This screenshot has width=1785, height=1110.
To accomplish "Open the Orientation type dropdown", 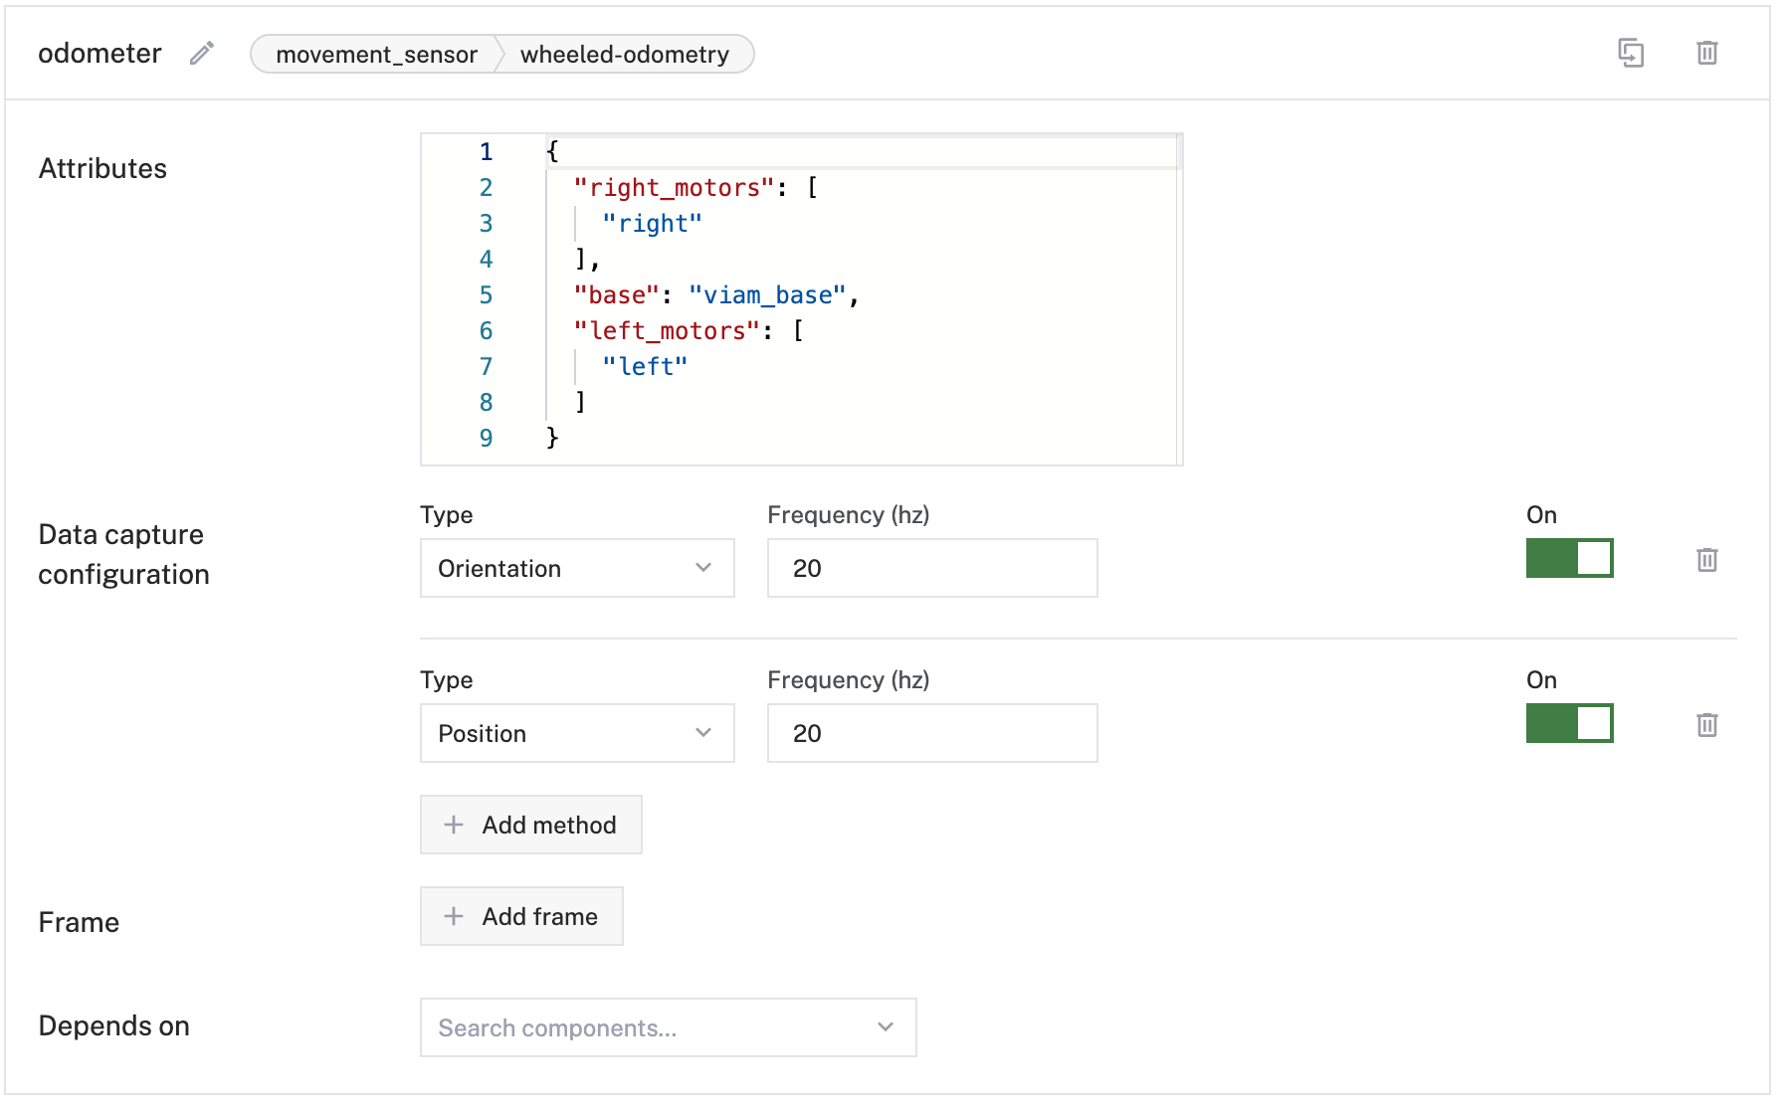I will click(577, 568).
